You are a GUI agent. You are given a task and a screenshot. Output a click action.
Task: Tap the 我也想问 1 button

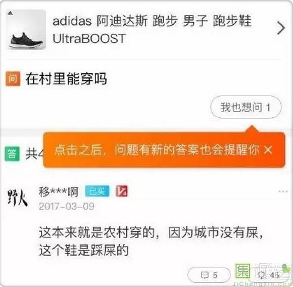point(246,107)
